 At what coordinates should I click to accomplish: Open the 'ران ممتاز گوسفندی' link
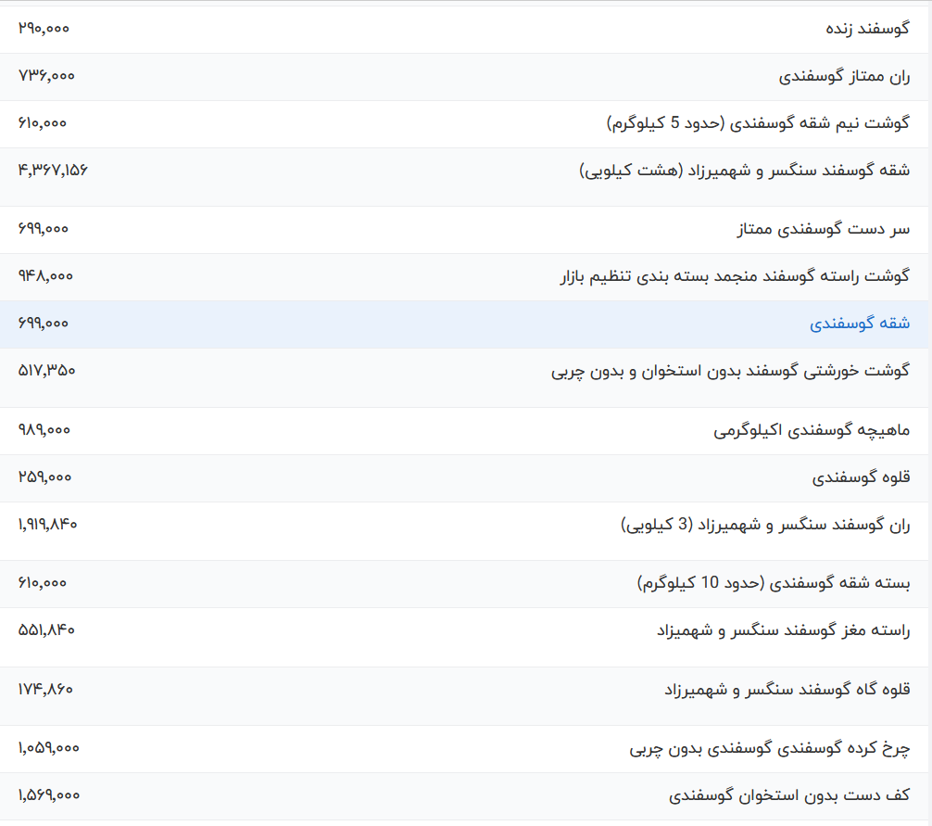tap(844, 76)
